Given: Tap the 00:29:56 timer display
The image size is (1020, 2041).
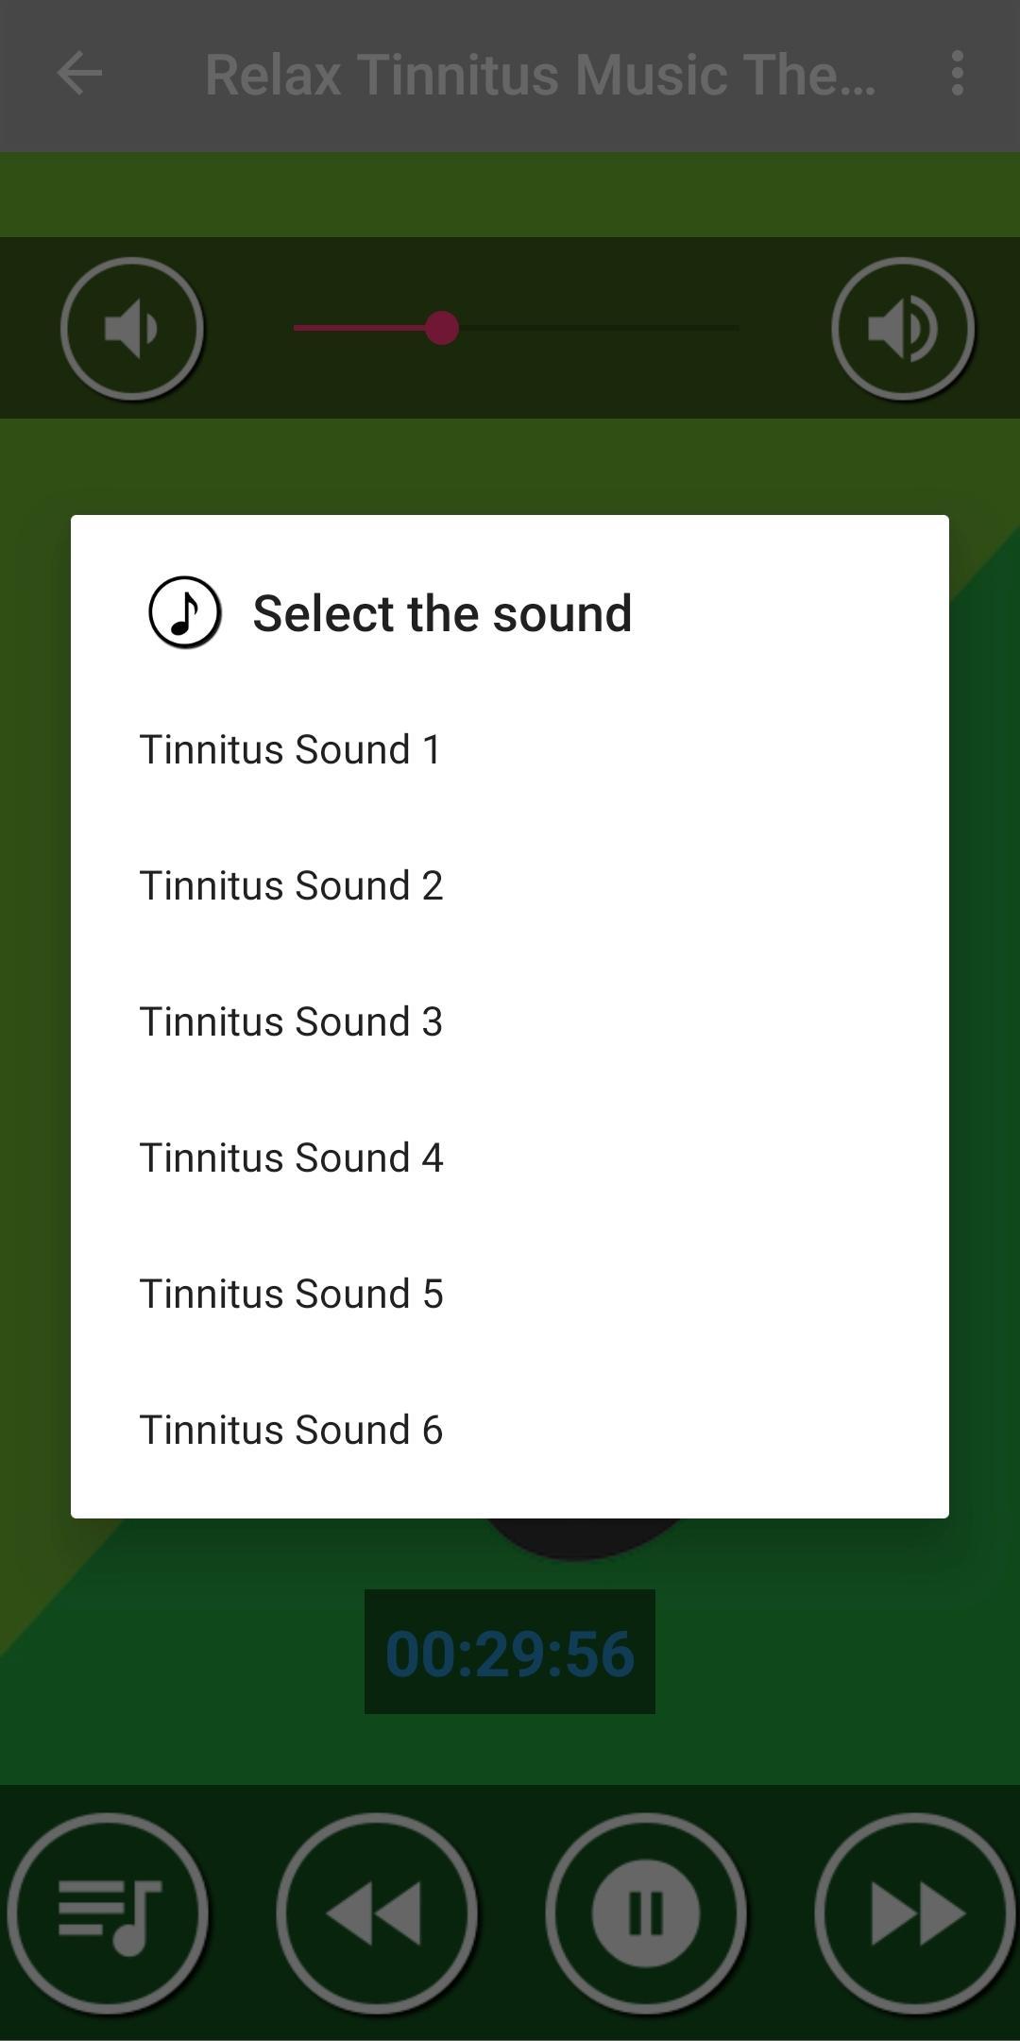Looking at the screenshot, I should [510, 1652].
